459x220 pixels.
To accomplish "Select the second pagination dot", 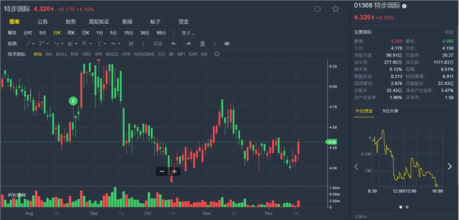I will 407,207.
